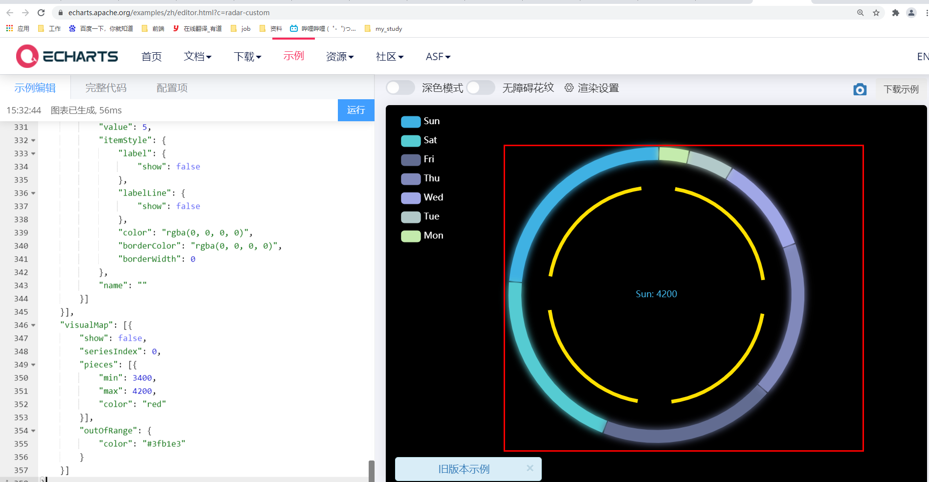This screenshot has width=929, height=482.
Task: Select the 示例编辑 tab
Action: point(35,88)
